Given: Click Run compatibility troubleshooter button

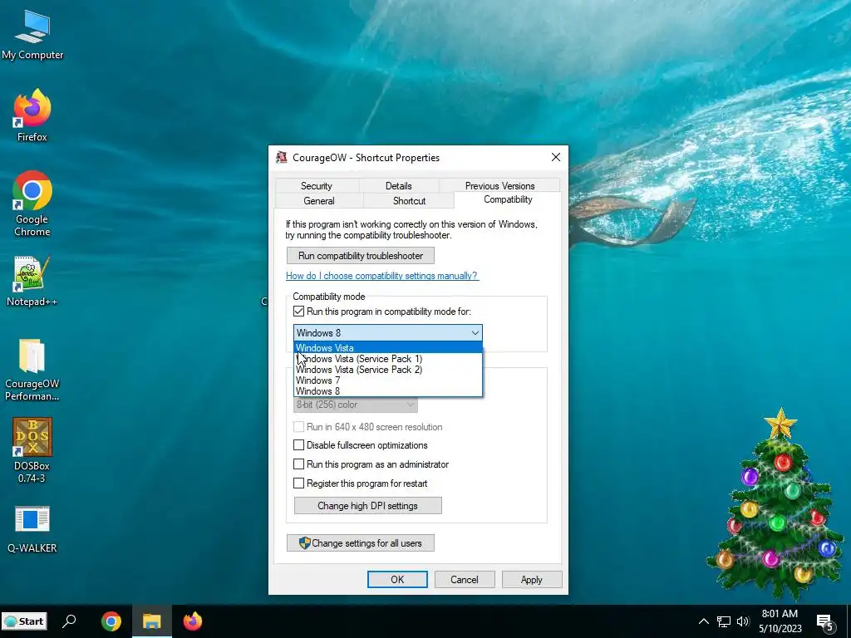Looking at the screenshot, I should coord(361,256).
